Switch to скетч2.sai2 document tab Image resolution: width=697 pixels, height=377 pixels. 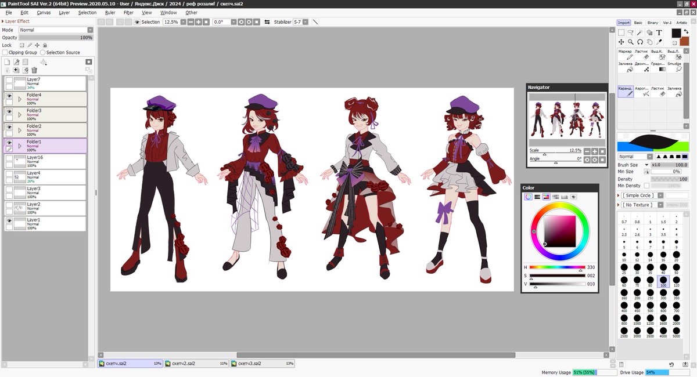click(196, 364)
